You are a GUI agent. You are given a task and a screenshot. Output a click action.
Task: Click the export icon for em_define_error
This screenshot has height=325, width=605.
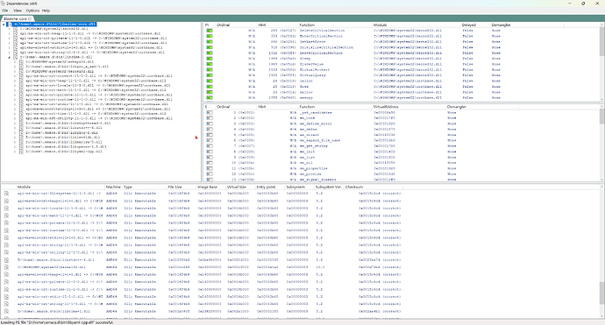pyautogui.click(x=210, y=124)
